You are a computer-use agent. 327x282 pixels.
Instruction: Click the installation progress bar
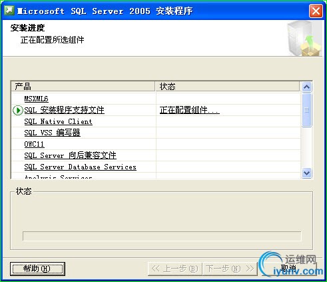coord(162,236)
